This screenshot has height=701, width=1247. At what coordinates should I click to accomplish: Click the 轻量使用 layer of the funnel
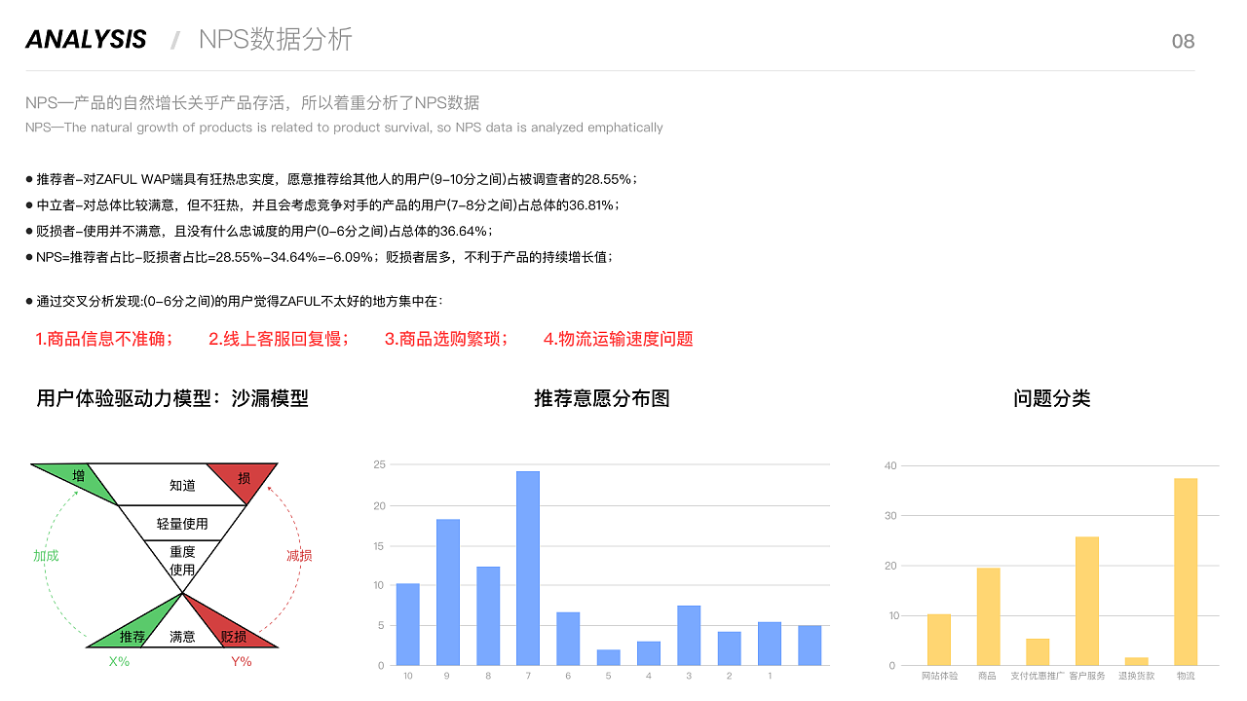(x=182, y=523)
